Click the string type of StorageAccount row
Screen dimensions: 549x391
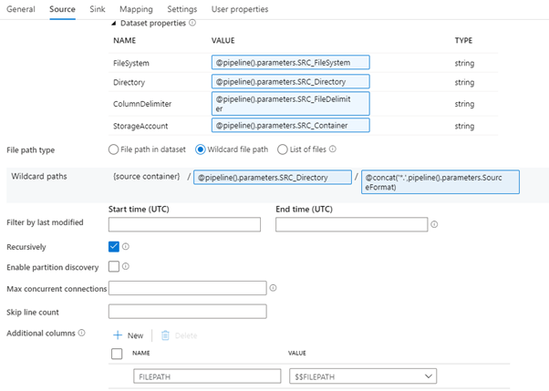[464, 126]
